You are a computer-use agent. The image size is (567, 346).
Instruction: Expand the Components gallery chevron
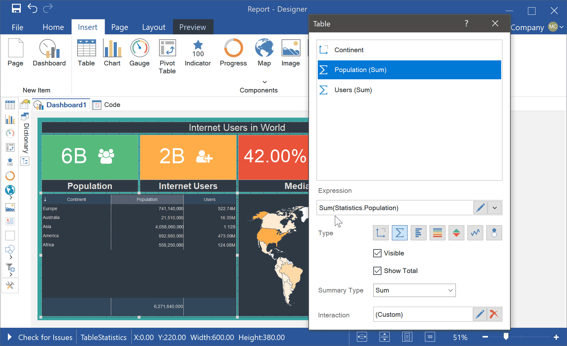(265, 82)
